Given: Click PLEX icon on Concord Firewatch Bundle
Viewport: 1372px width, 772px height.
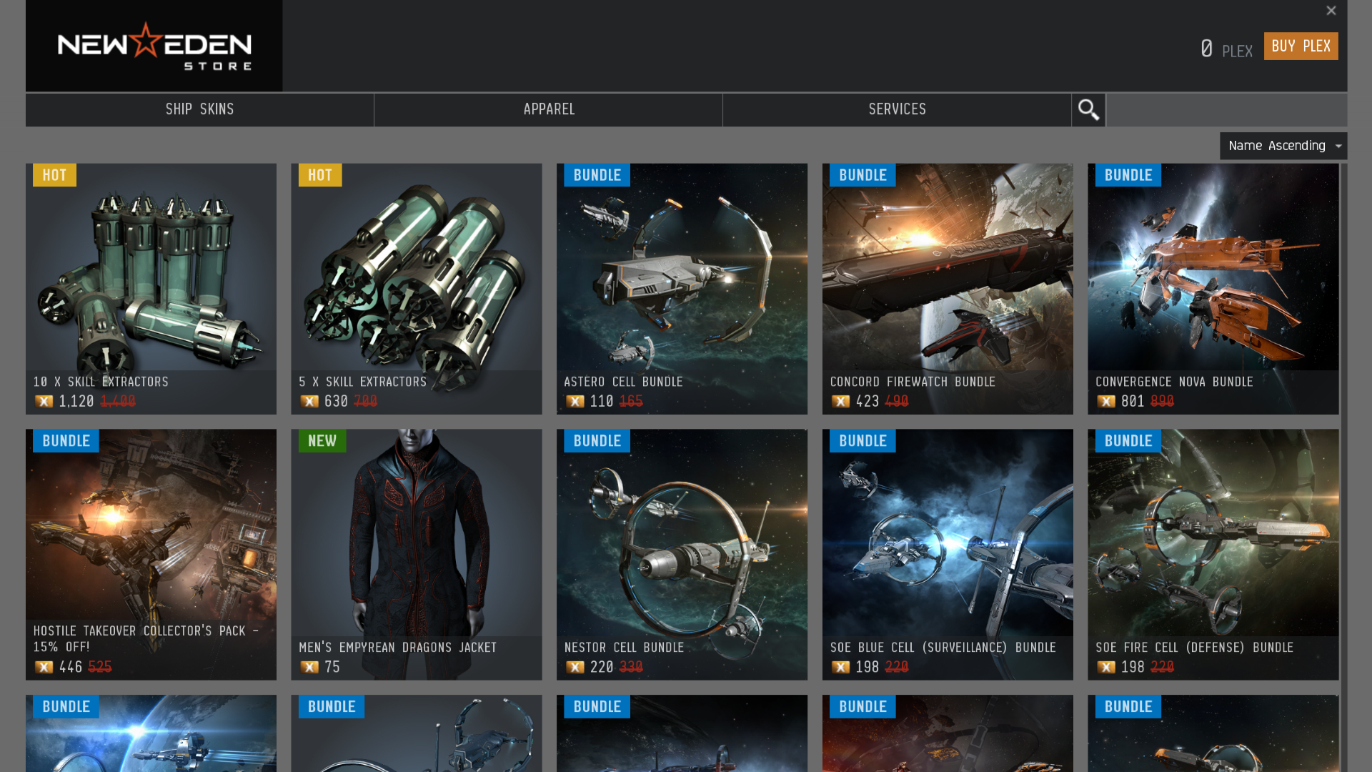Looking at the screenshot, I should (841, 402).
